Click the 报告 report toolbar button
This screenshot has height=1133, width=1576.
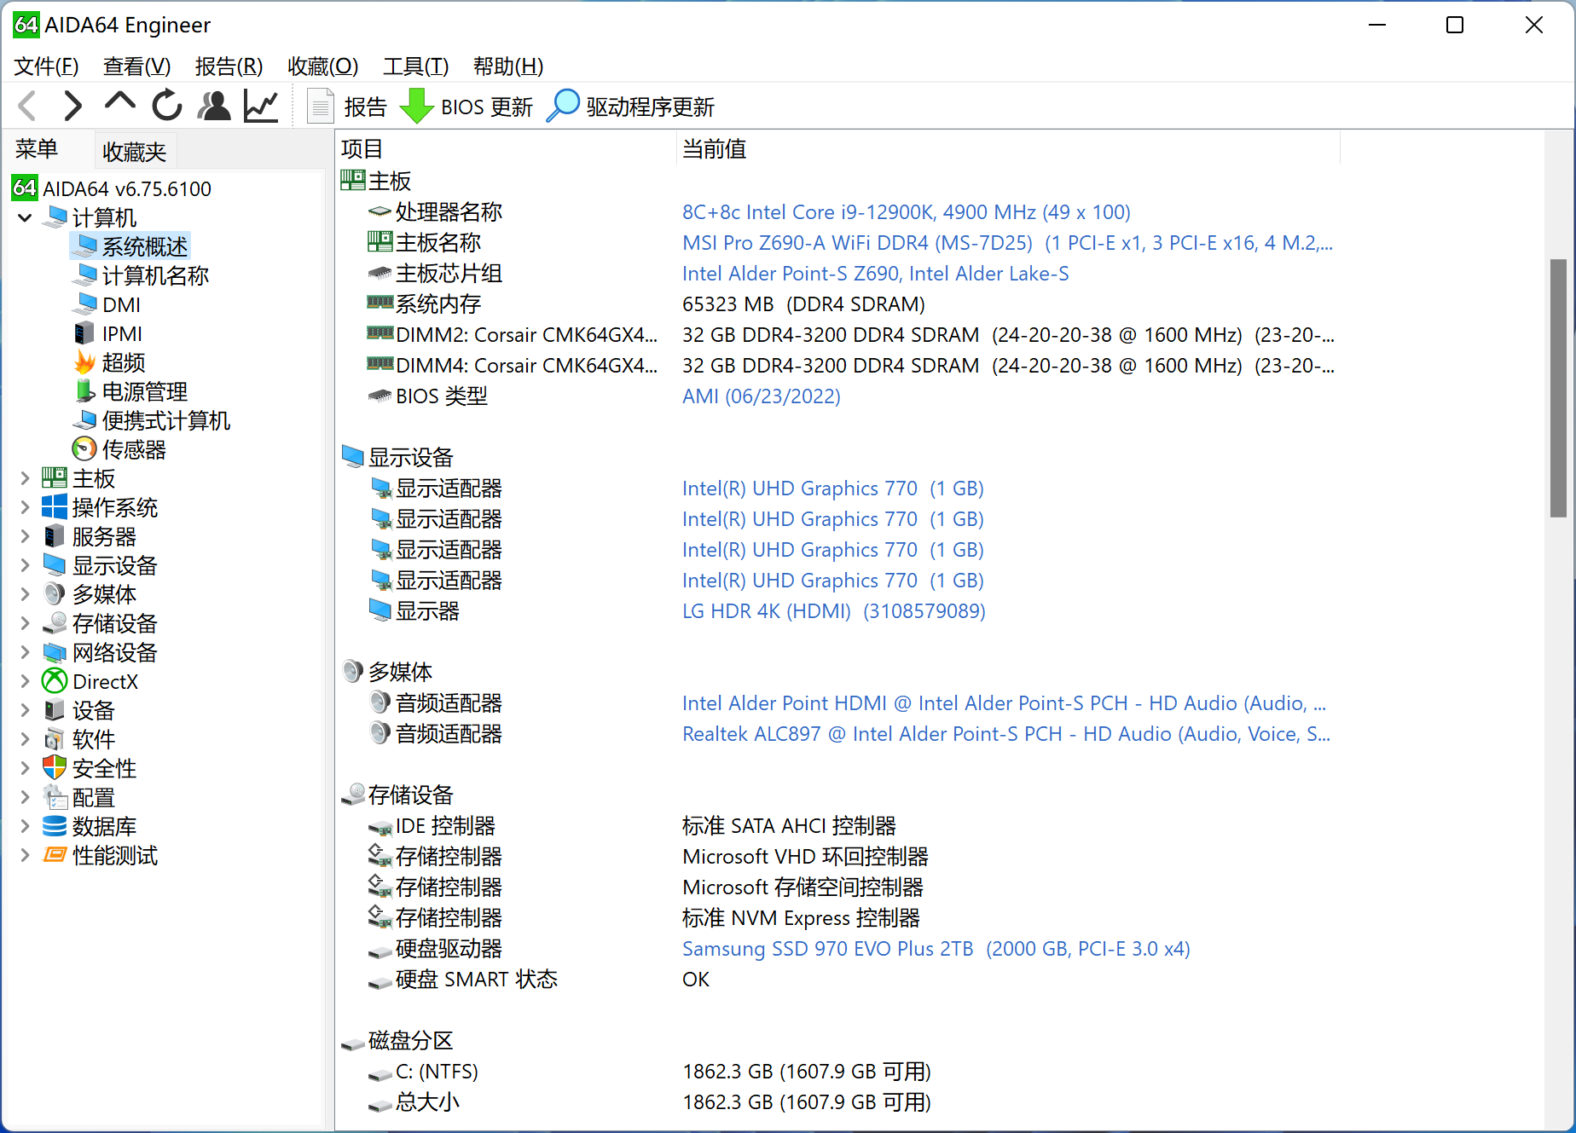click(x=347, y=107)
